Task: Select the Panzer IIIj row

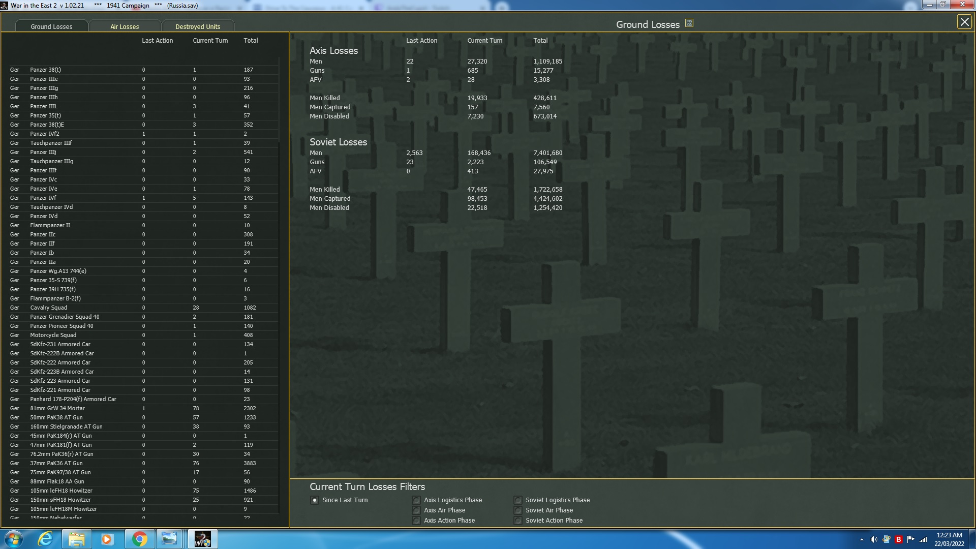Action: click(143, 152)
